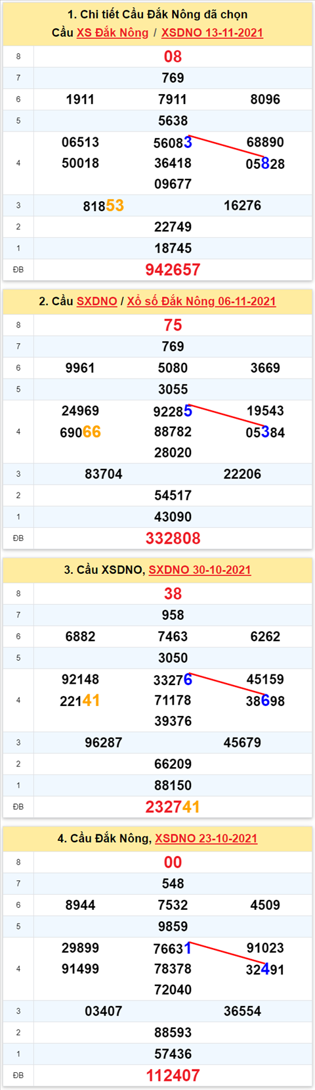Select number 33276 with blue 6

click(x=173, y=680)
